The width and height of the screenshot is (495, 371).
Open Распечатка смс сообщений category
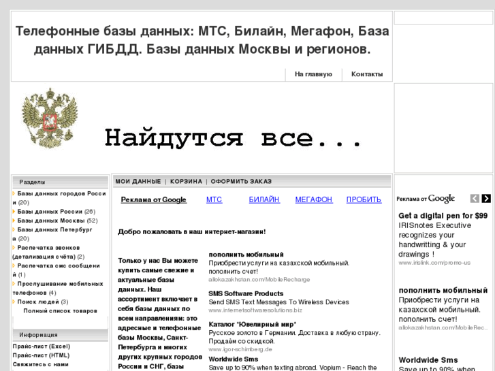[57, 270]
